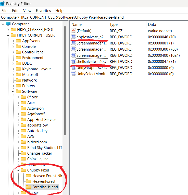Viewport: 188px width, 195px height.
Task: Click the Network folder icon
Action: point(18,80)
